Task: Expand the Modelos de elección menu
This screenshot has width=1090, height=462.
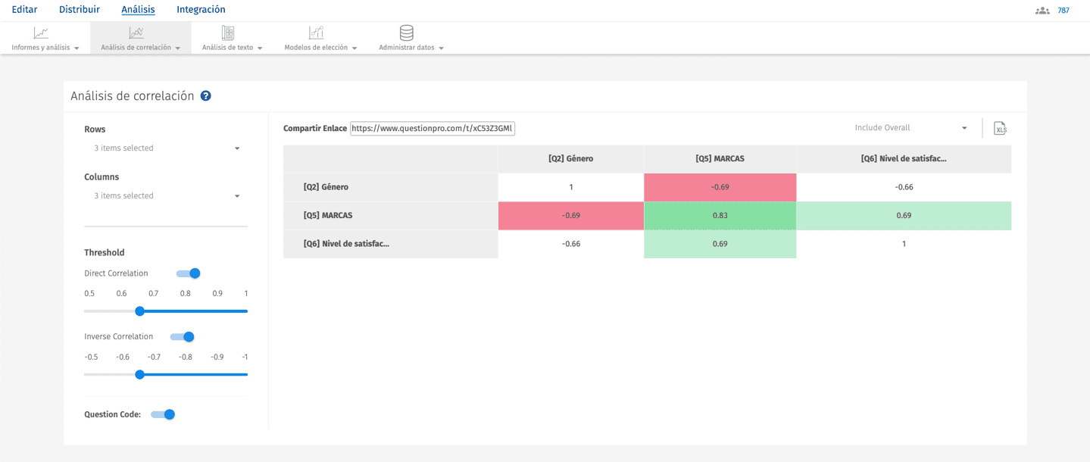Action: click(x=354, y=48)
